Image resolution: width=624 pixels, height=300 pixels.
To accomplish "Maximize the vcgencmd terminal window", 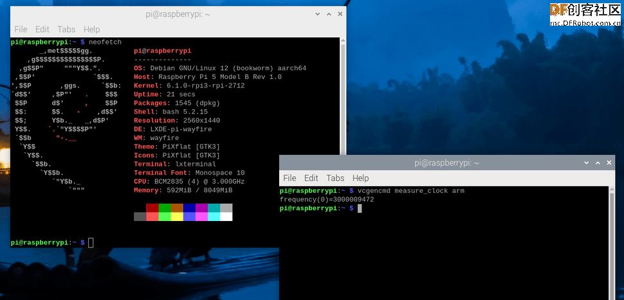I will [598, 163].
